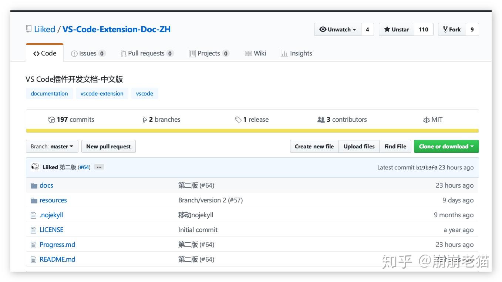Open the Branch: master dropdown
The height and width of the screenshot is (282, 502).
[52, 147]
